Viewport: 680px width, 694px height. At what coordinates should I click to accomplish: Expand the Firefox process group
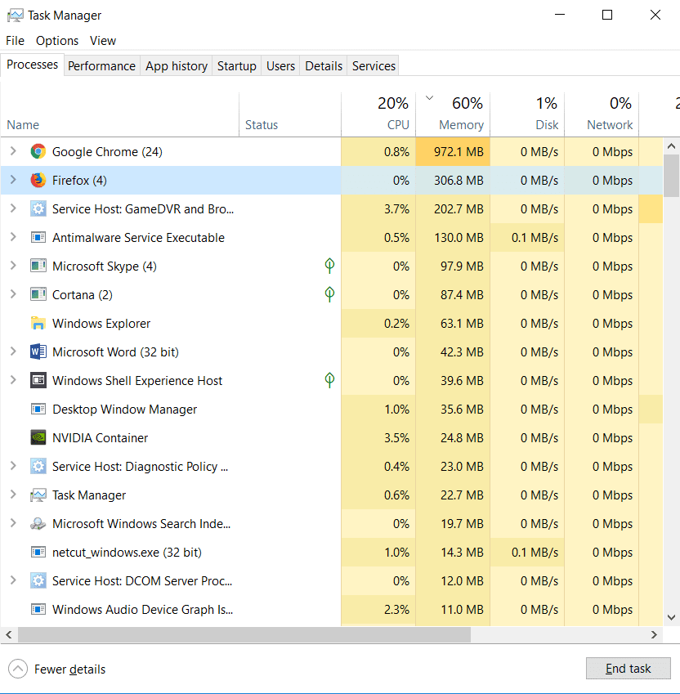click(x=15, y=180)
